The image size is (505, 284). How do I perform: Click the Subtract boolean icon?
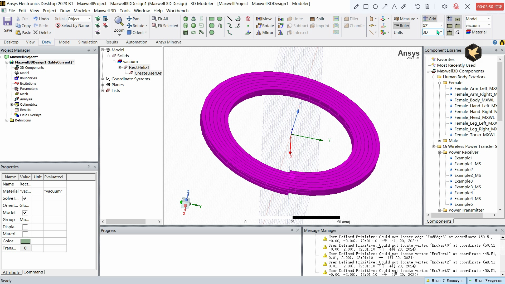(x=298, y=26)
